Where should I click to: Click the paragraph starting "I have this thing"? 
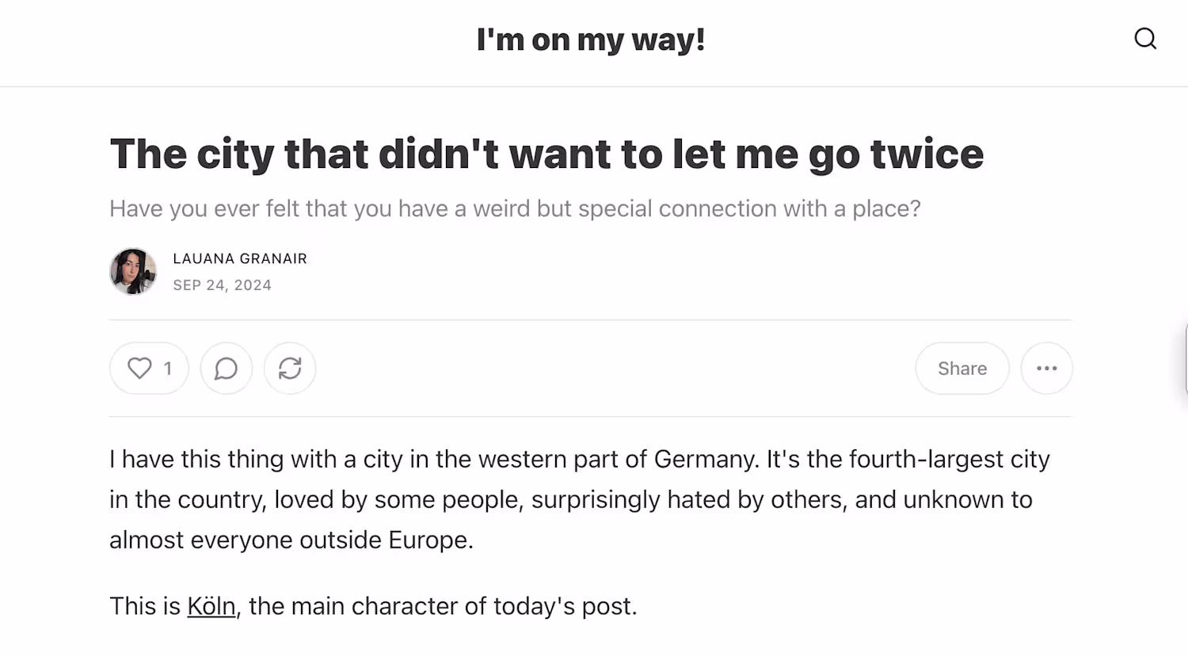pyautogui.click(x=578, y=499)
